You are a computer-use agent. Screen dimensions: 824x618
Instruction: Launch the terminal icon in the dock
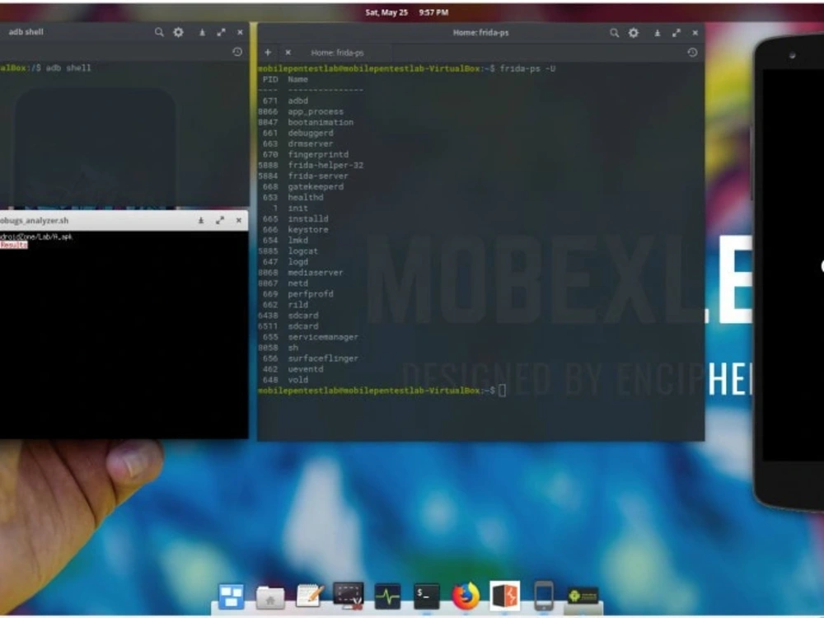click(427, 597)
